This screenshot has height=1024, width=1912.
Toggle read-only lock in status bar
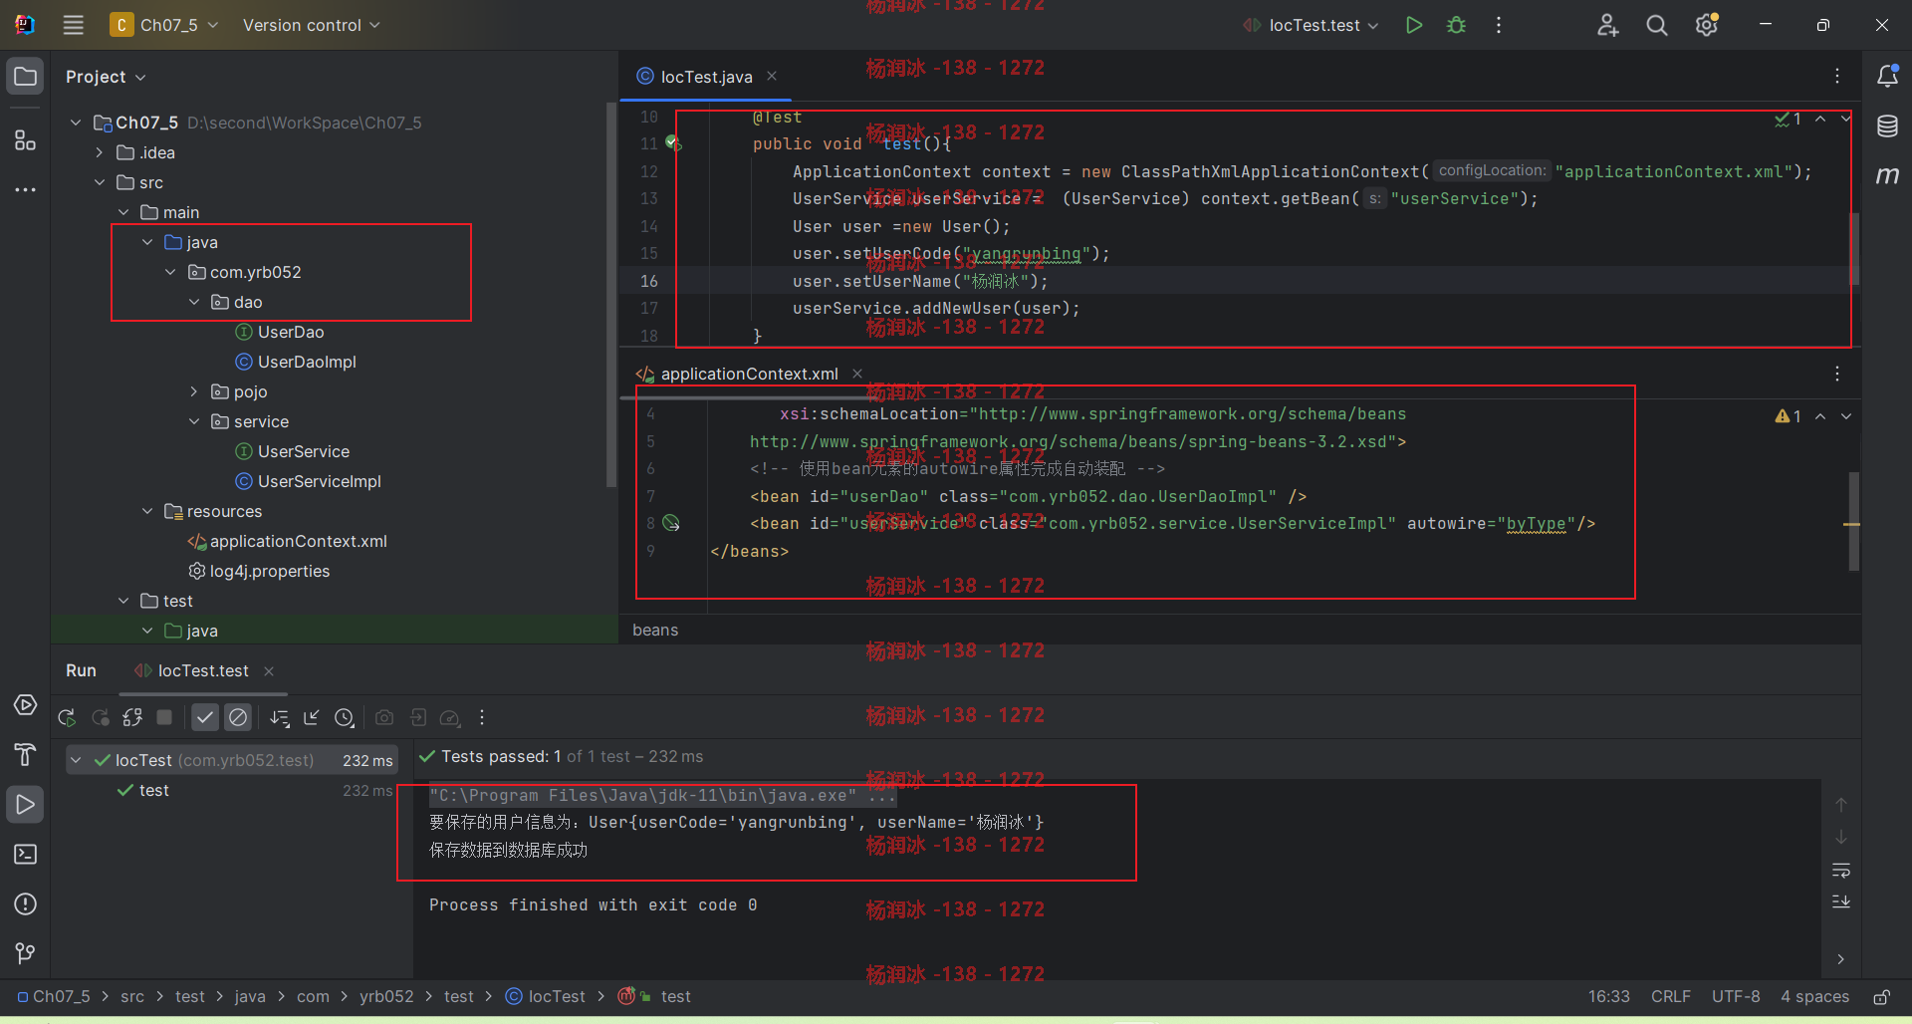click(1882, 997)
